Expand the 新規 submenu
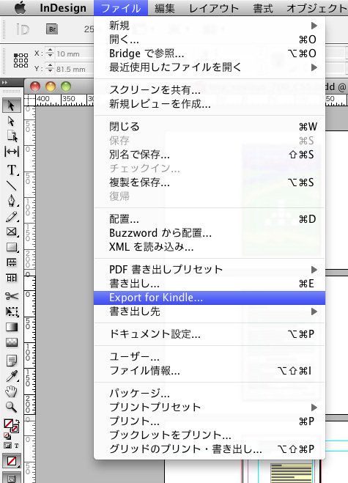The height and width of the screenshot is (483, 348). [x=210, y=25]
